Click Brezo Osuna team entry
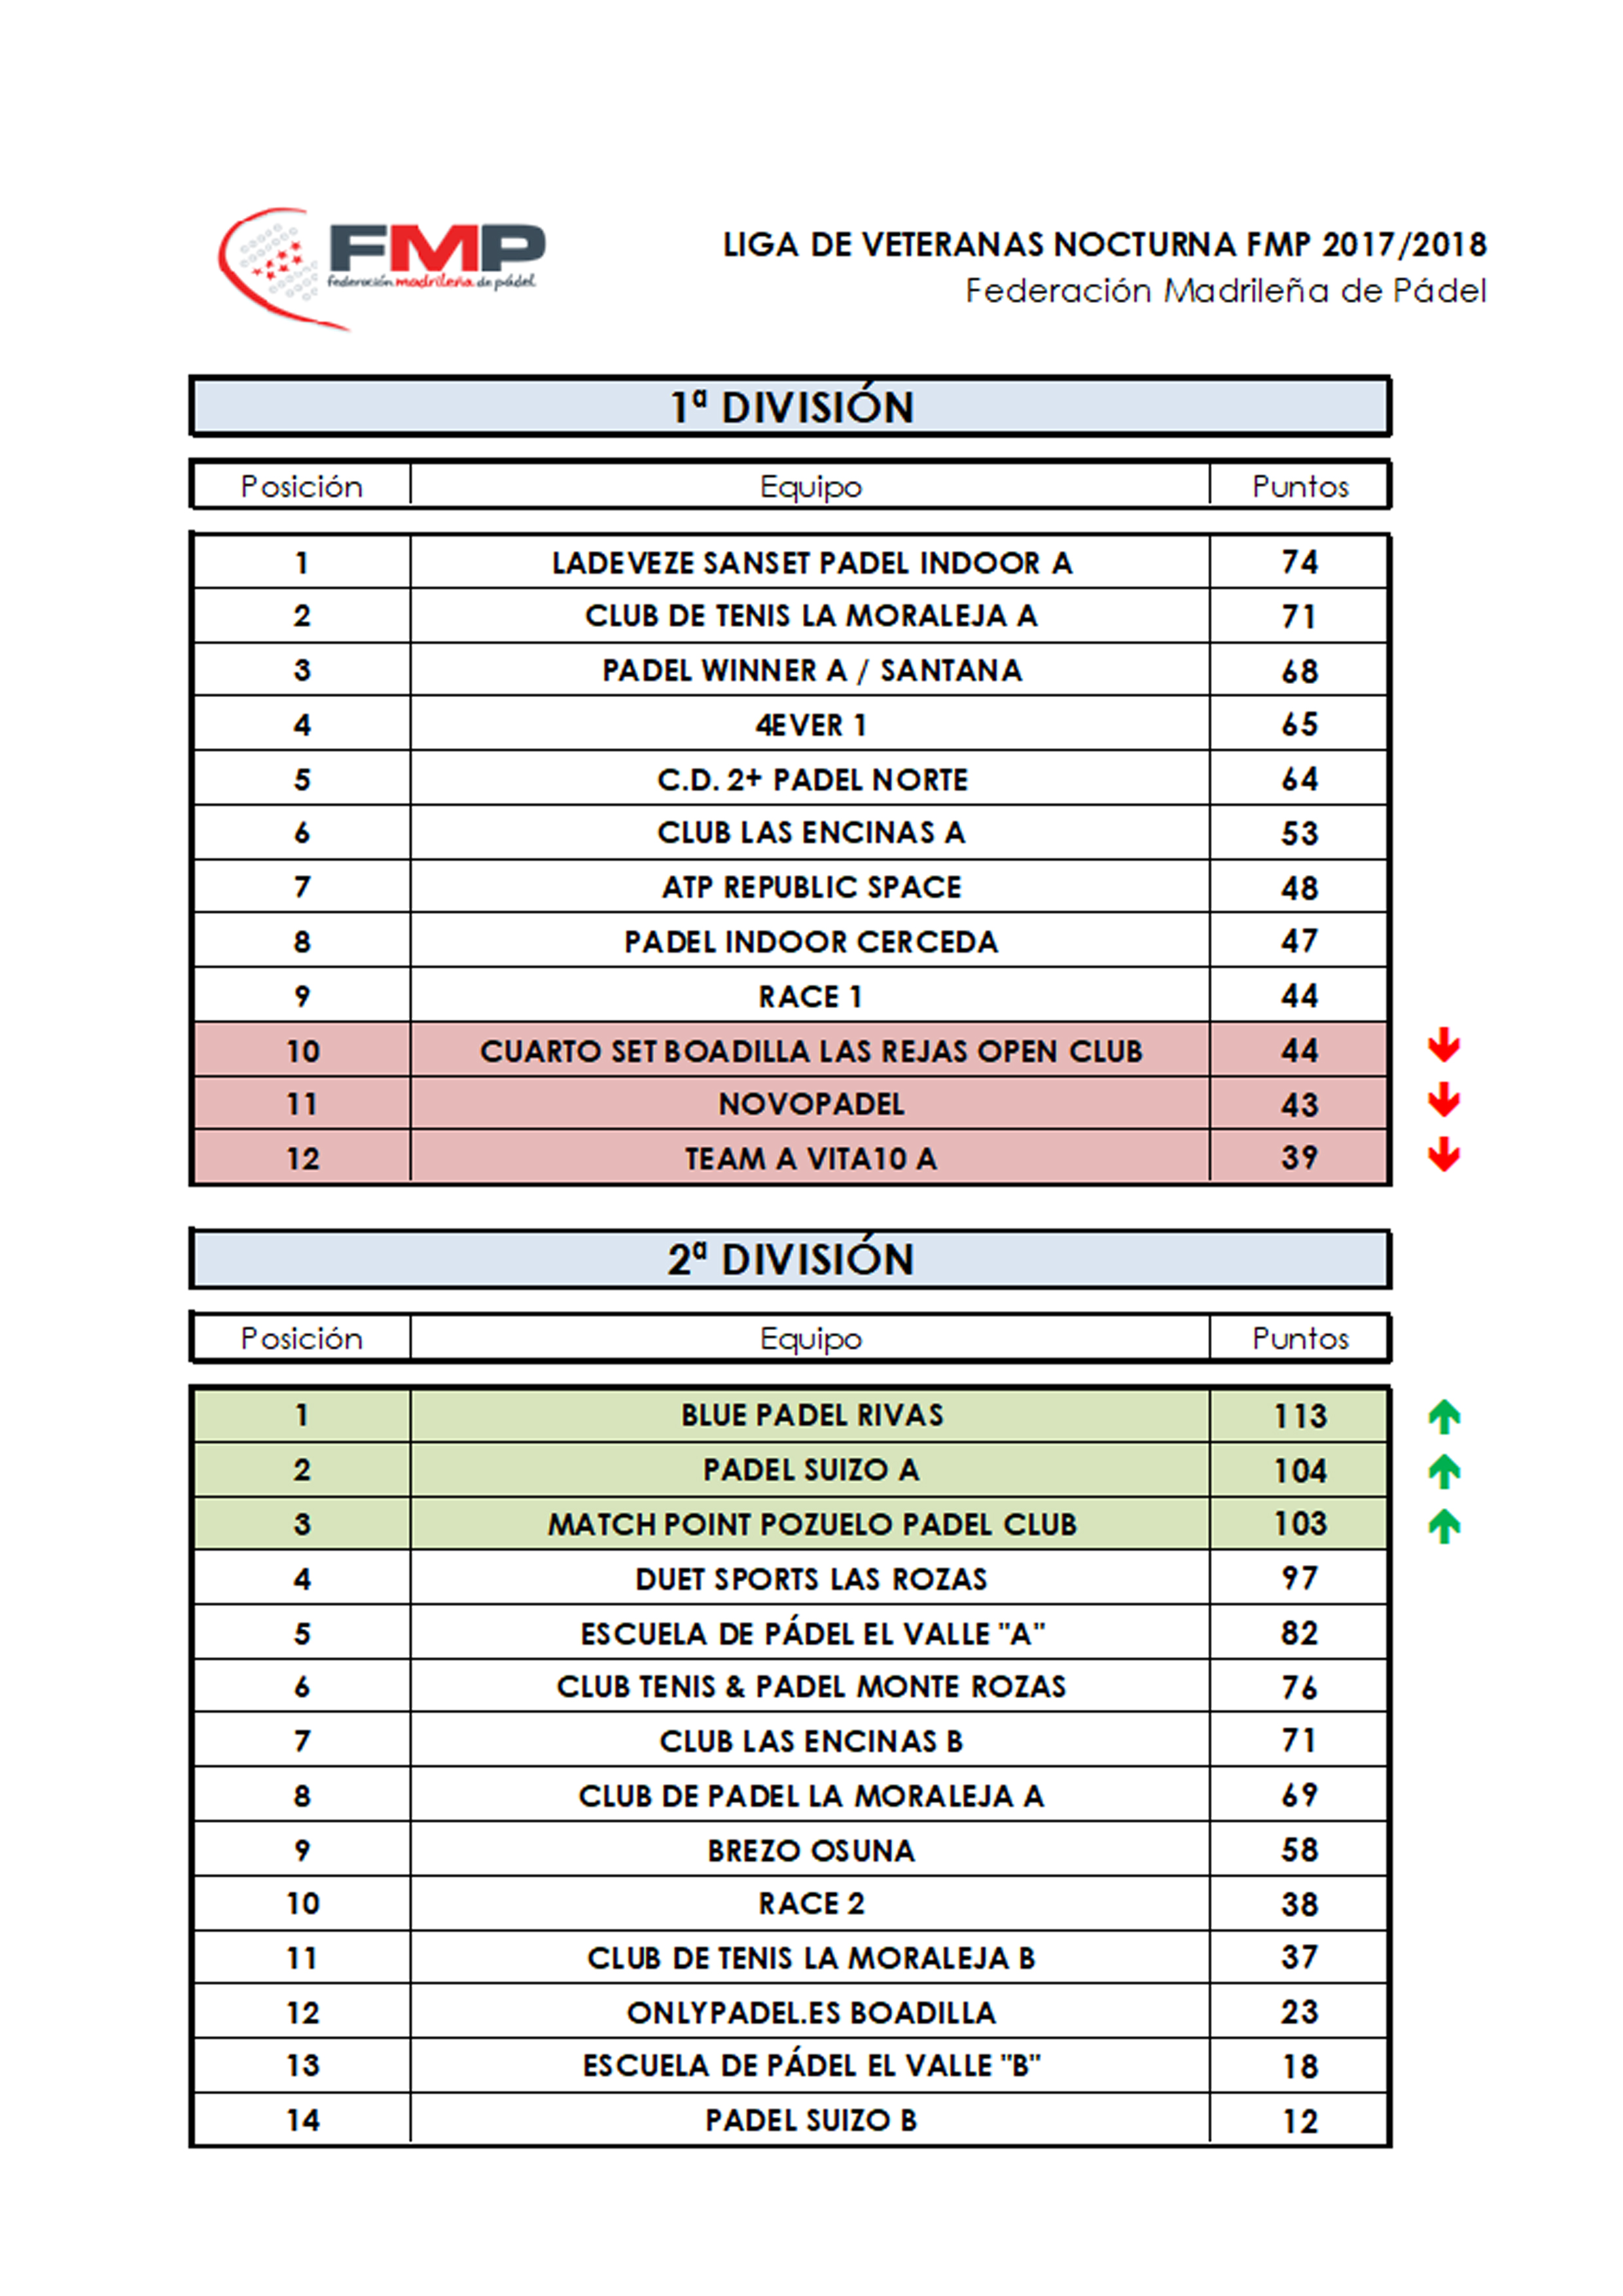Image resolution: width=1623 pixels, height=2296 pixels. pyautogui.click(x=811, y=1851)
